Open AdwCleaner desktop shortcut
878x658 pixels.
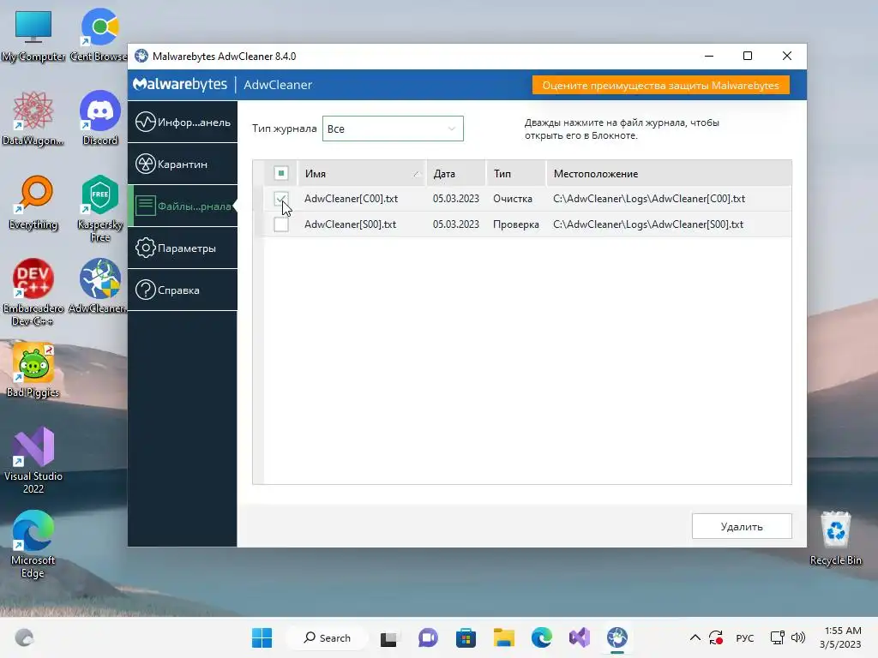pyautogui.click(x=99, y=286)
